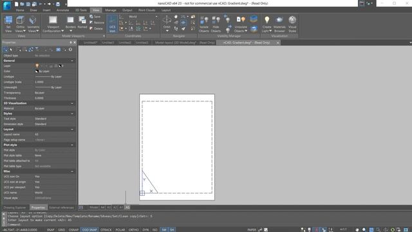This screenshot has height=232, width=412.
Task: Click Save in Model Viewports
Action: [95, 17]
